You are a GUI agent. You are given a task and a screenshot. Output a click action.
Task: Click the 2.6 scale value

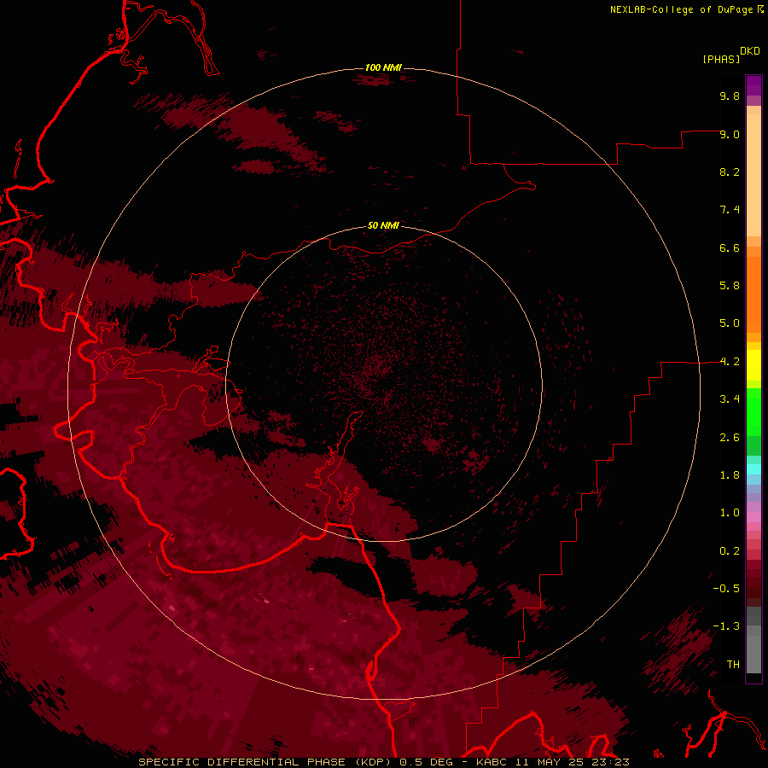coord(730,438)
